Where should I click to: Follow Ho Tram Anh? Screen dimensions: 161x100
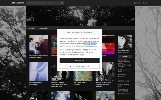tap(125, 57)
